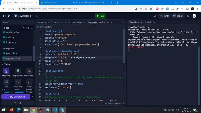The height and width of the screenshot is (113, 201).
Task: Close the main.py tab
Action: [48, 22]
